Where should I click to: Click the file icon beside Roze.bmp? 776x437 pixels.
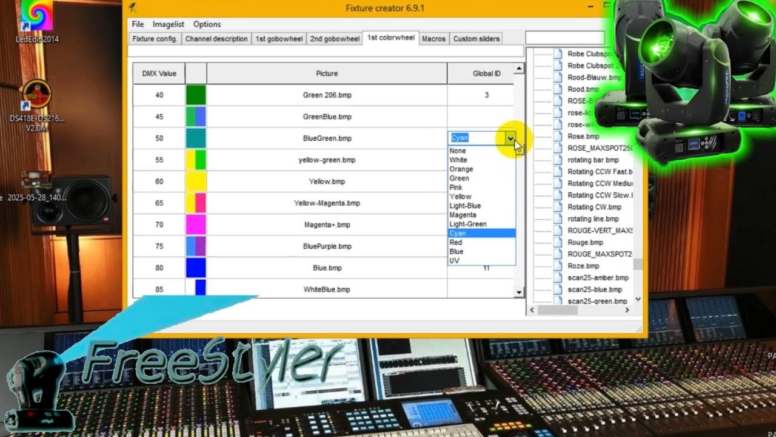(x=558, y=266)
